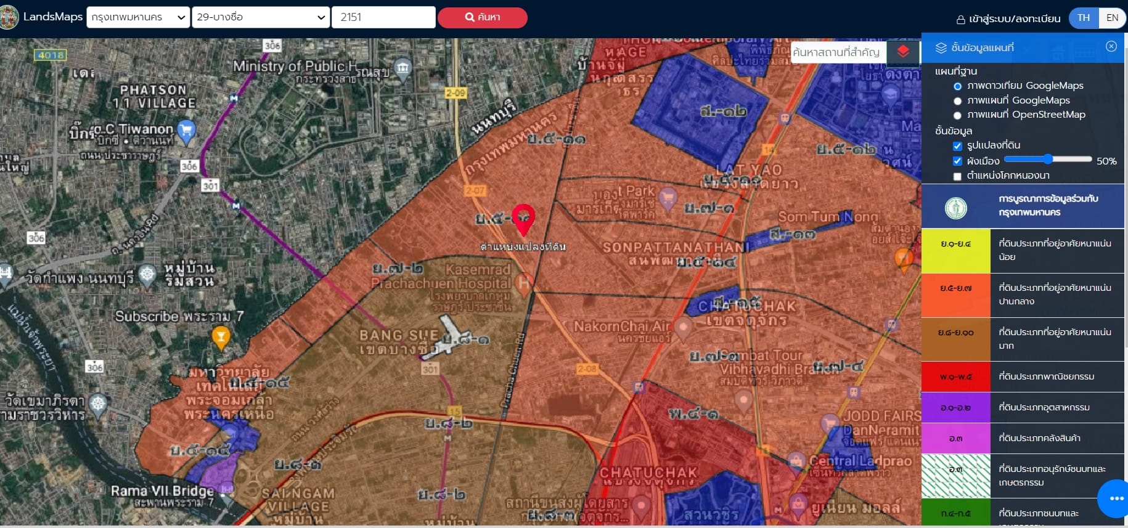Open the กรุงเทพมหานคร province dropdown
Screen dimensions: 1128x528
pyautogui.click(x=138, y=17)
